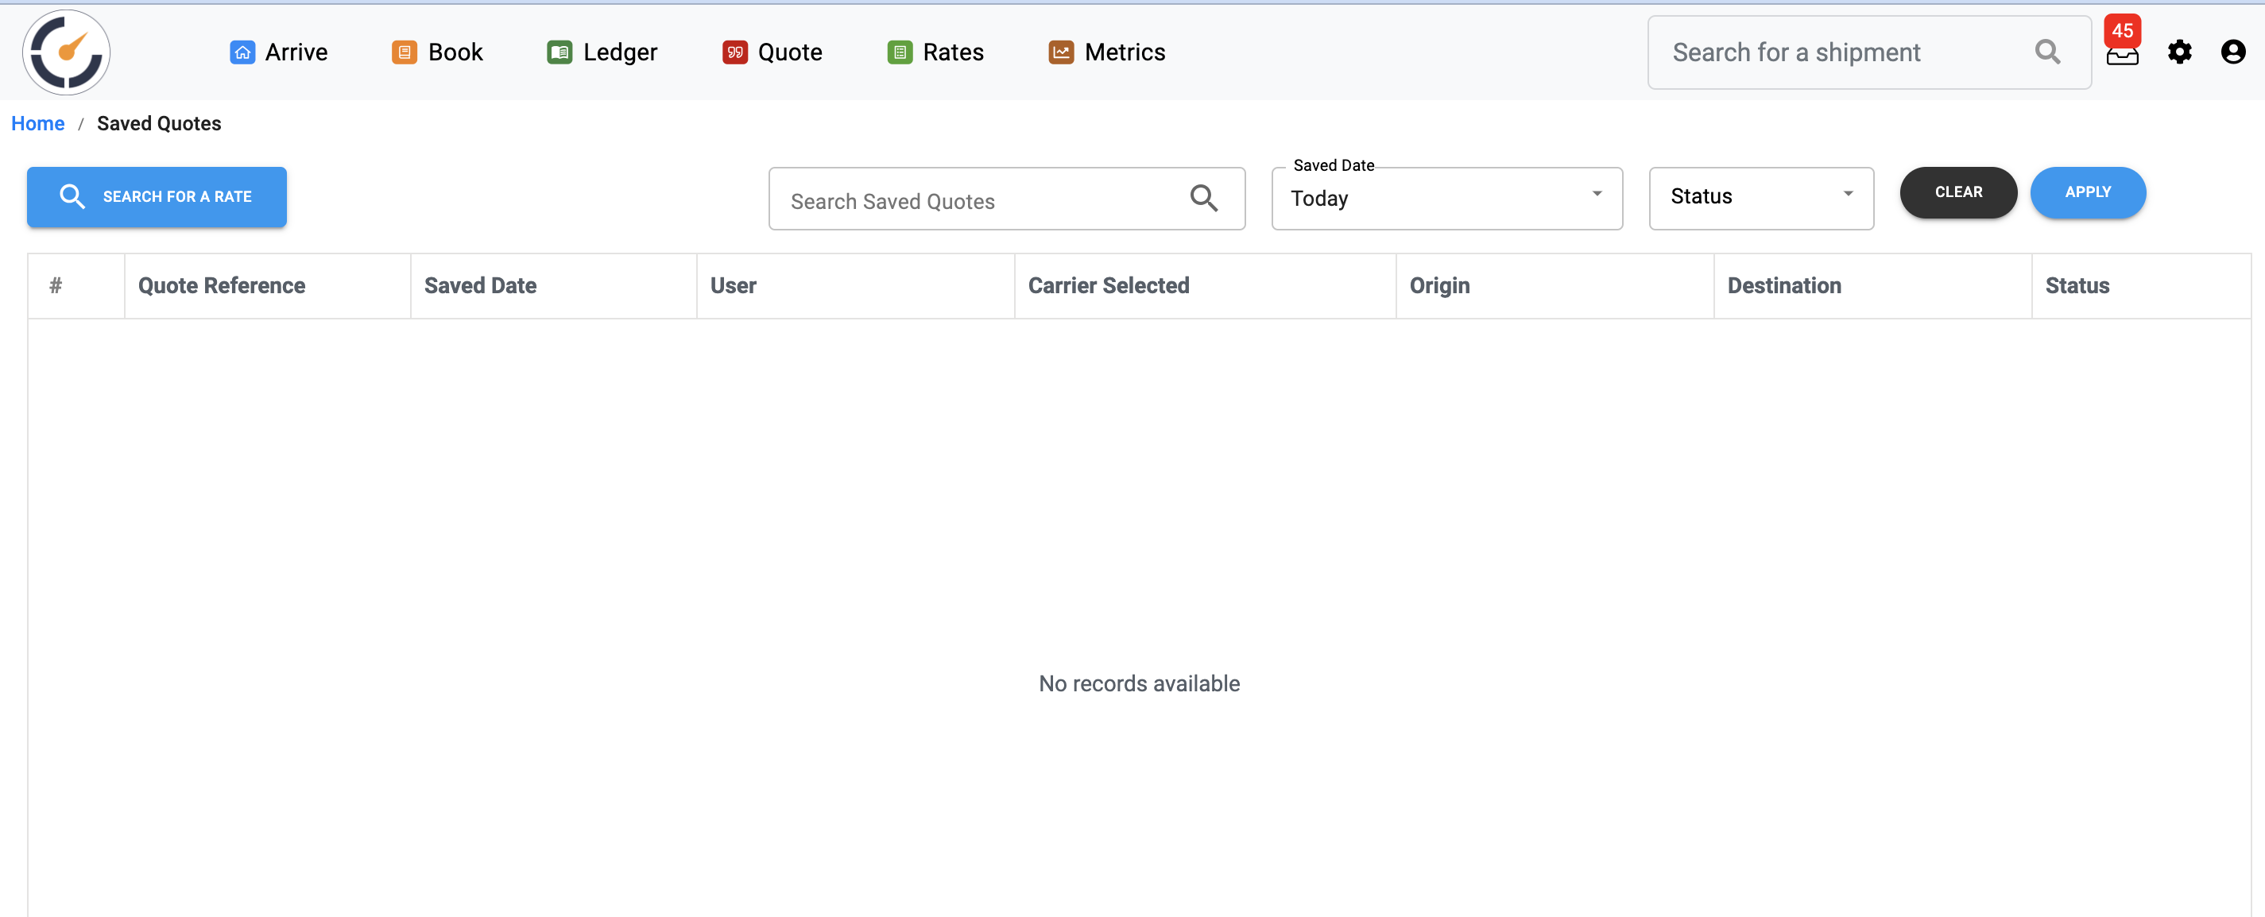Screen dimensions: 2265x917
Task: Open the Rates menu item
Action: 935,52
